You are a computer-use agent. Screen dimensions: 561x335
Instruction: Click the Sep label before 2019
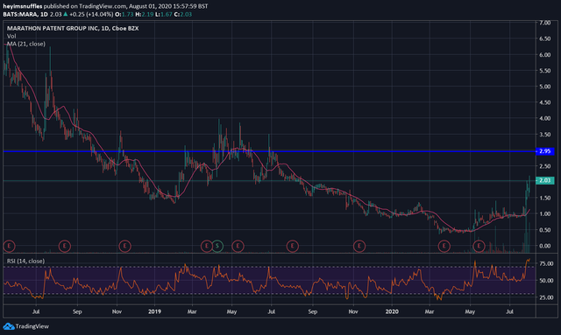[x=77, y=311]
